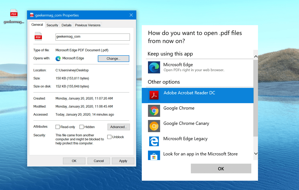Click the PDF icon in Properties title bar
This screenshot has height=190, width=299.
[x=32, y=15]
